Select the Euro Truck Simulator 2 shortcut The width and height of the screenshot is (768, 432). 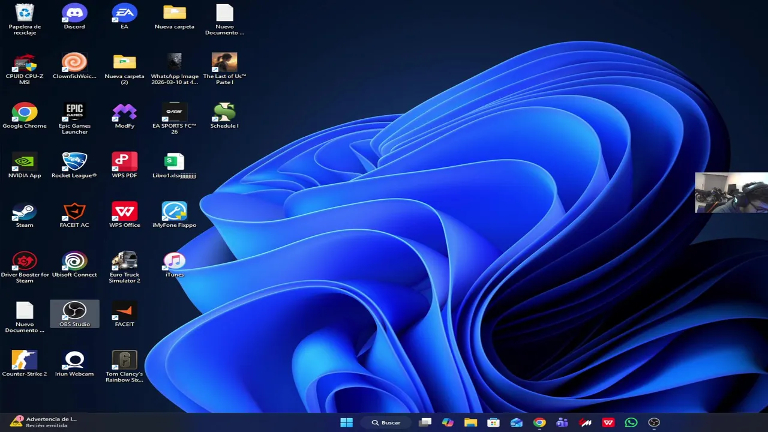pyautogui.click(x=124, y=268)
